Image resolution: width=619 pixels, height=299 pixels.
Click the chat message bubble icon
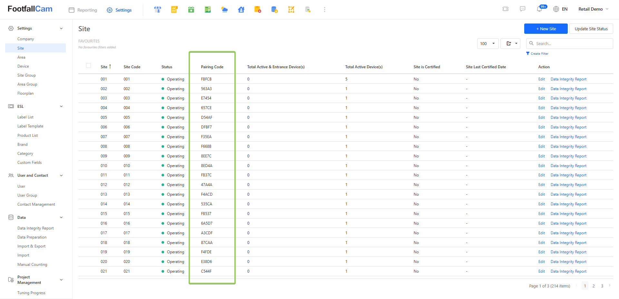click(x=523, y=9)
